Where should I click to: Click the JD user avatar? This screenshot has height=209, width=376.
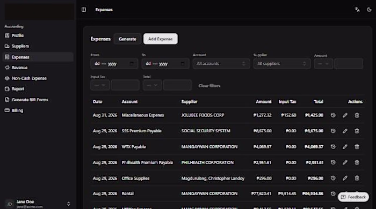coord(9,204)
